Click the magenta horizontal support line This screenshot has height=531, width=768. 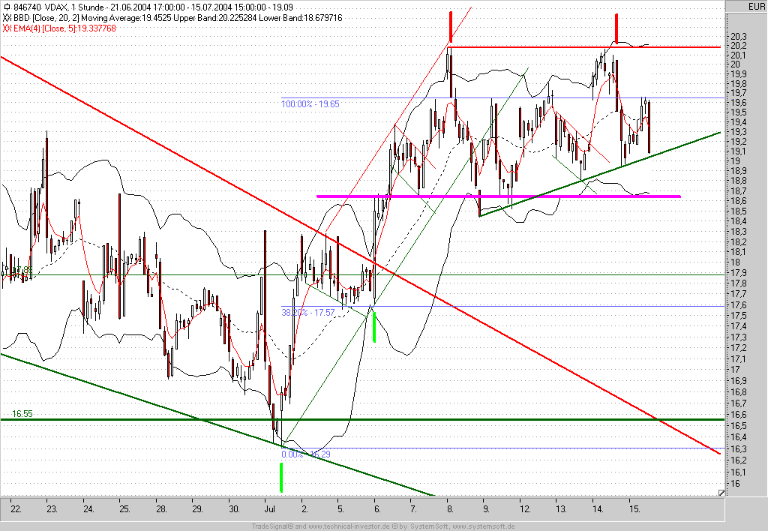[x=499, y=196]
